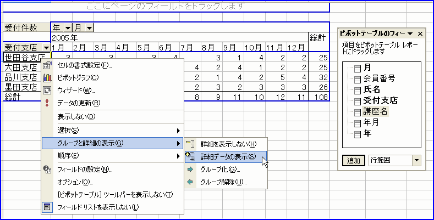
Task: Choose グループ化 in submenu
Action: [x=226, y=170]
